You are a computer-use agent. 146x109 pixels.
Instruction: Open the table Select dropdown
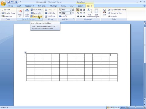point(6,10)
